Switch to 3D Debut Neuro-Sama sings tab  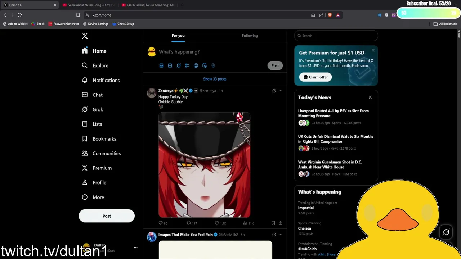coord(148,5)
